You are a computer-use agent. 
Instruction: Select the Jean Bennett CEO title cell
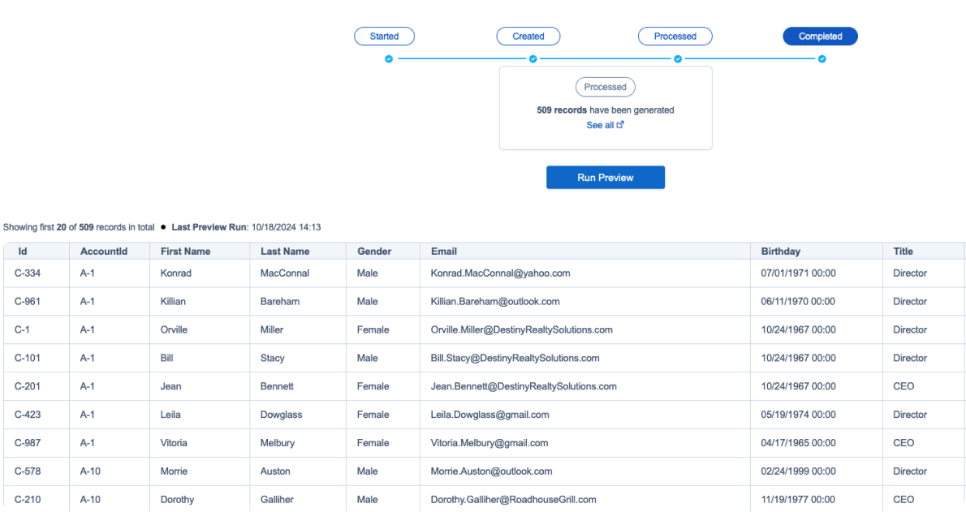[x=903, y=386]
